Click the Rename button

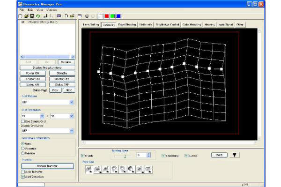click(x=66, y=62)
